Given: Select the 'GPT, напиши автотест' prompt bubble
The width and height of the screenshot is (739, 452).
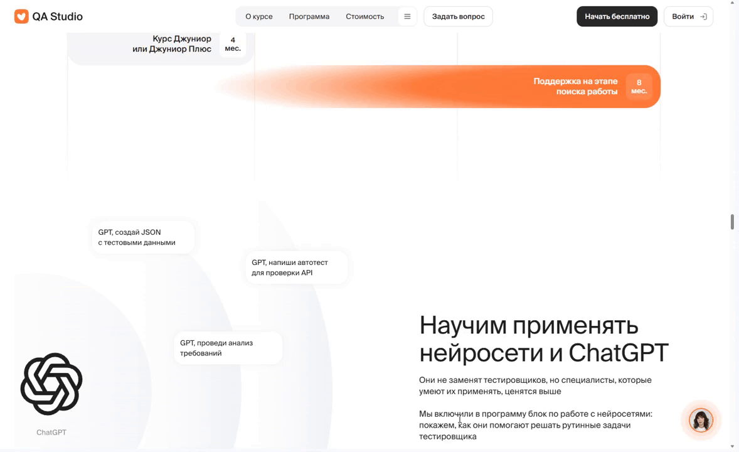Looking at the screenshot, I should coord(297,267).
